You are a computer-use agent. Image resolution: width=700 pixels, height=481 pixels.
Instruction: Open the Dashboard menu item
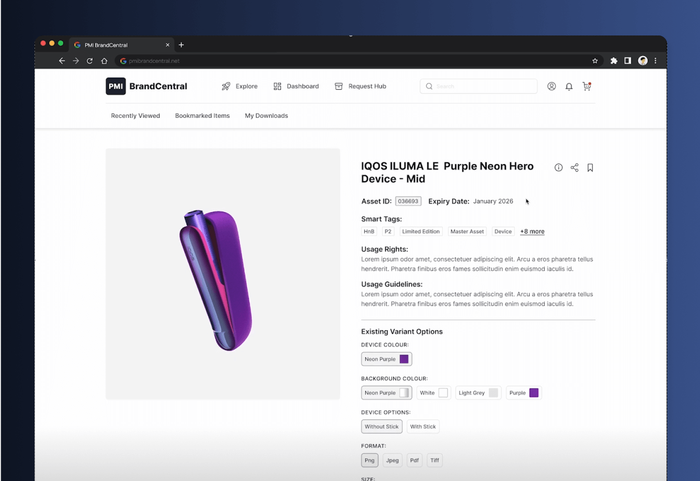(296, 86)
